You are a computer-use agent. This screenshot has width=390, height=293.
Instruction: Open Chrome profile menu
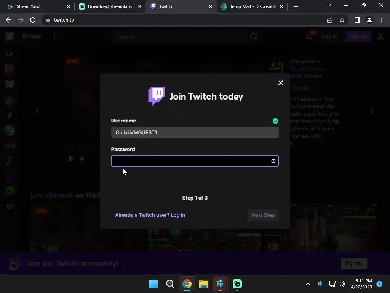369,20
